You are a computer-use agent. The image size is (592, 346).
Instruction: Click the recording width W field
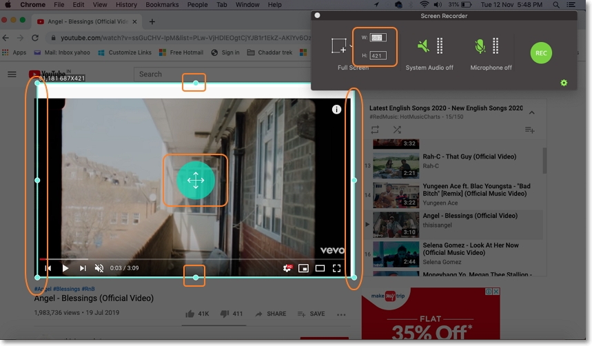point(378,37)
